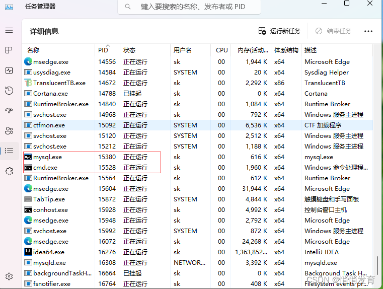This screenshot has height=289, width=383.
Task: Click the cmd.exe process icon
Action: point(28,168)
